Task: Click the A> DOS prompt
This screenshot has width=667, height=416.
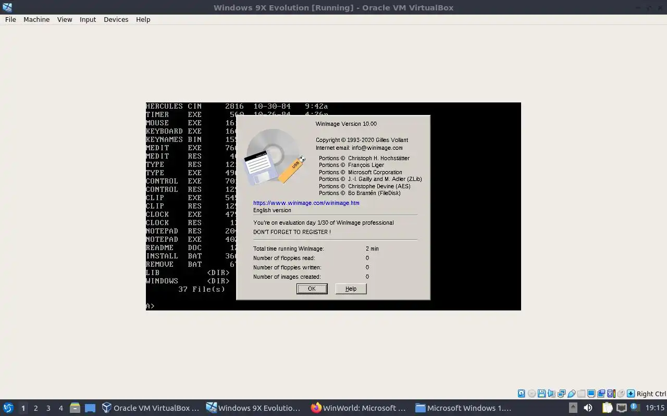Action: 150,306
